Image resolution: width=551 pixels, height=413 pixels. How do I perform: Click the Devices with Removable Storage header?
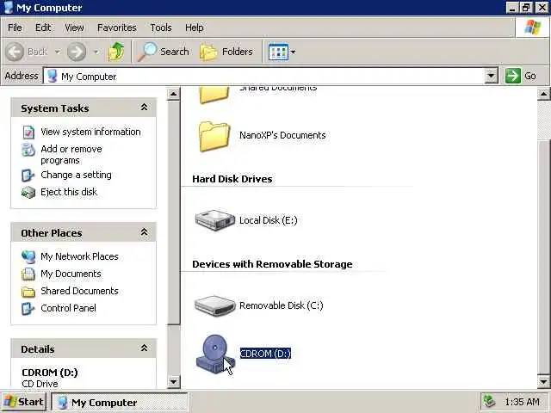click(x=272, y=264)
